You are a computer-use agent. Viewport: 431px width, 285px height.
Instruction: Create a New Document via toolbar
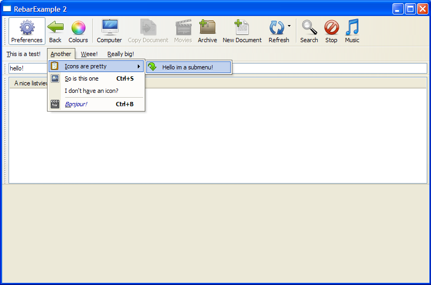pos(242,27)
